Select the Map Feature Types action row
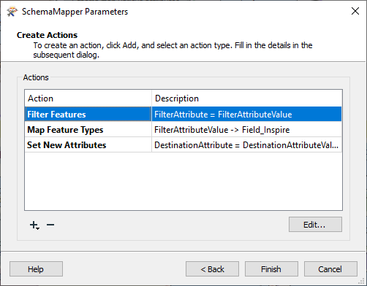This screenshot has height=286, width=367. coord(183,129)
